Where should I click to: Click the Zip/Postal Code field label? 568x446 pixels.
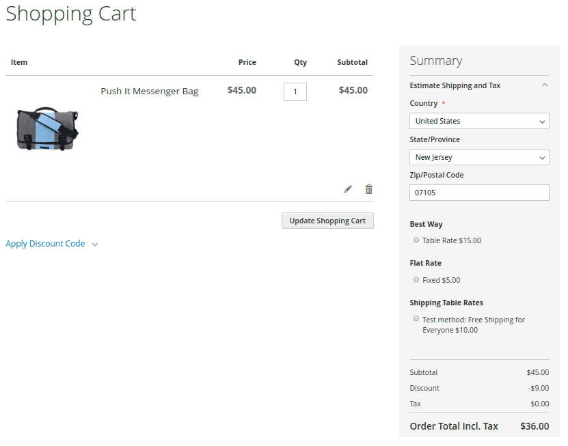coord(436,175)
